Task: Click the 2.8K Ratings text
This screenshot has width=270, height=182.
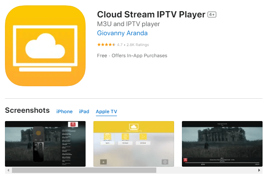Action: [x=139, y=45]
